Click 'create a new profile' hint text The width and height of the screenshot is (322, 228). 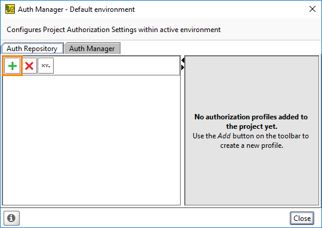click(x=252, y=145)
